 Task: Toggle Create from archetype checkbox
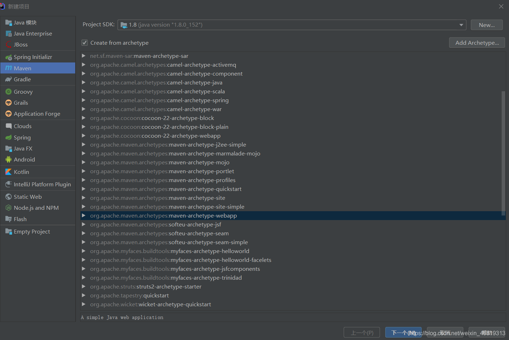tap(84, 43)
